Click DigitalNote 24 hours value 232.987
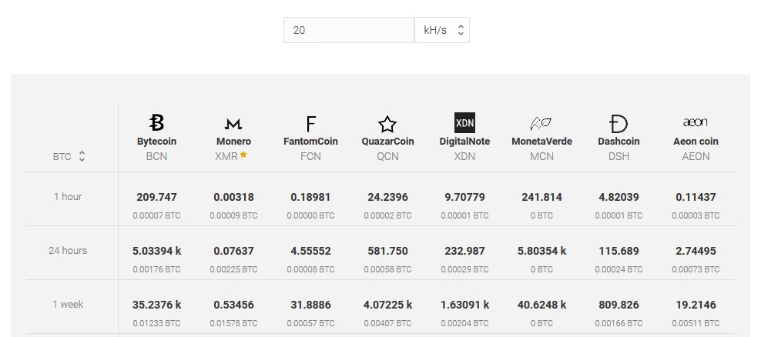Image resolution: width=761 pixels, height=337 pixels. click(x=464, y=251)
